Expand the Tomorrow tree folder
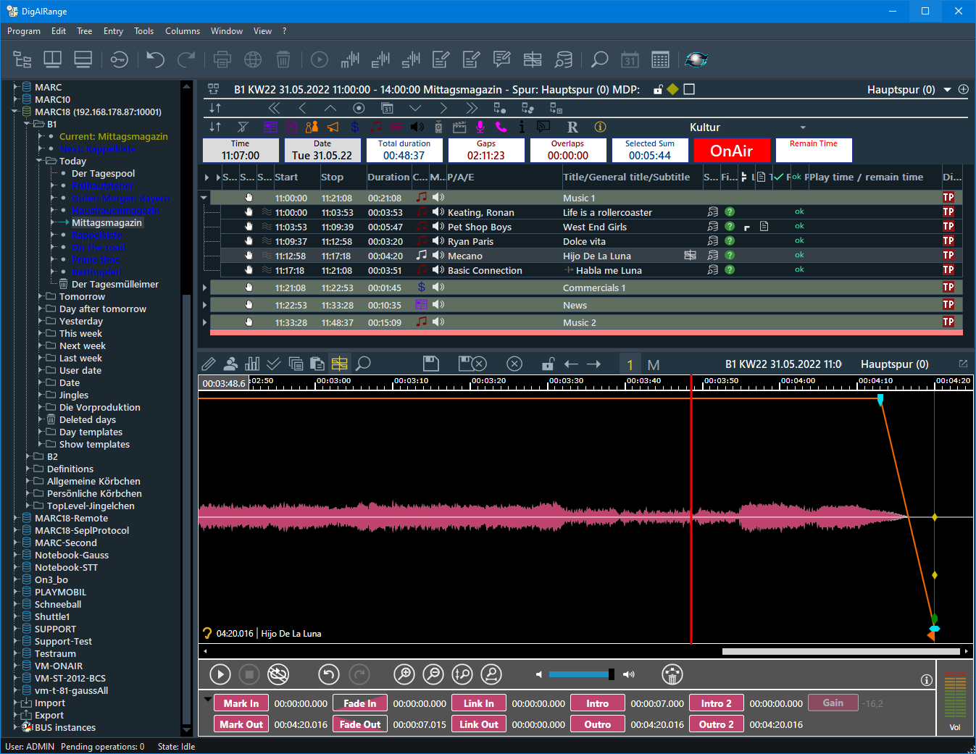 [41, 296]
